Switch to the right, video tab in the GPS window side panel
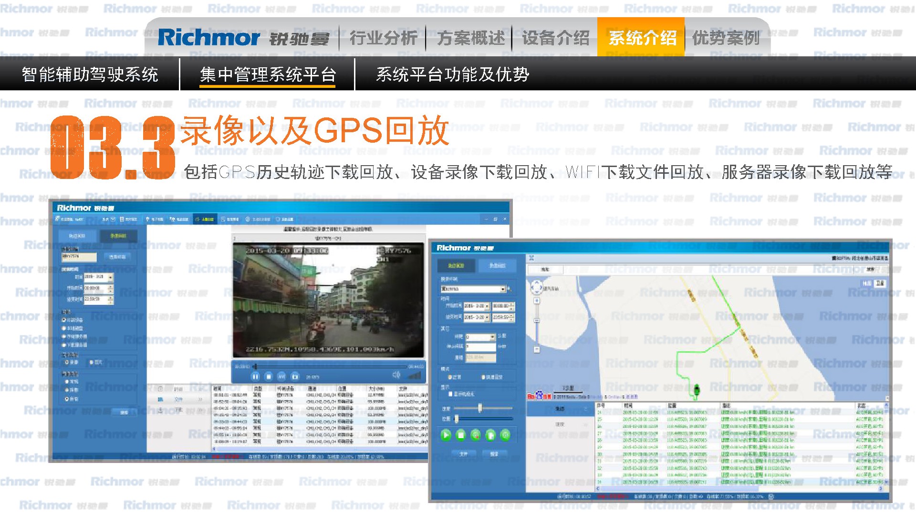The height and width of the screenshot is (515, 916). pyautogui.click(x=497, y=265)
